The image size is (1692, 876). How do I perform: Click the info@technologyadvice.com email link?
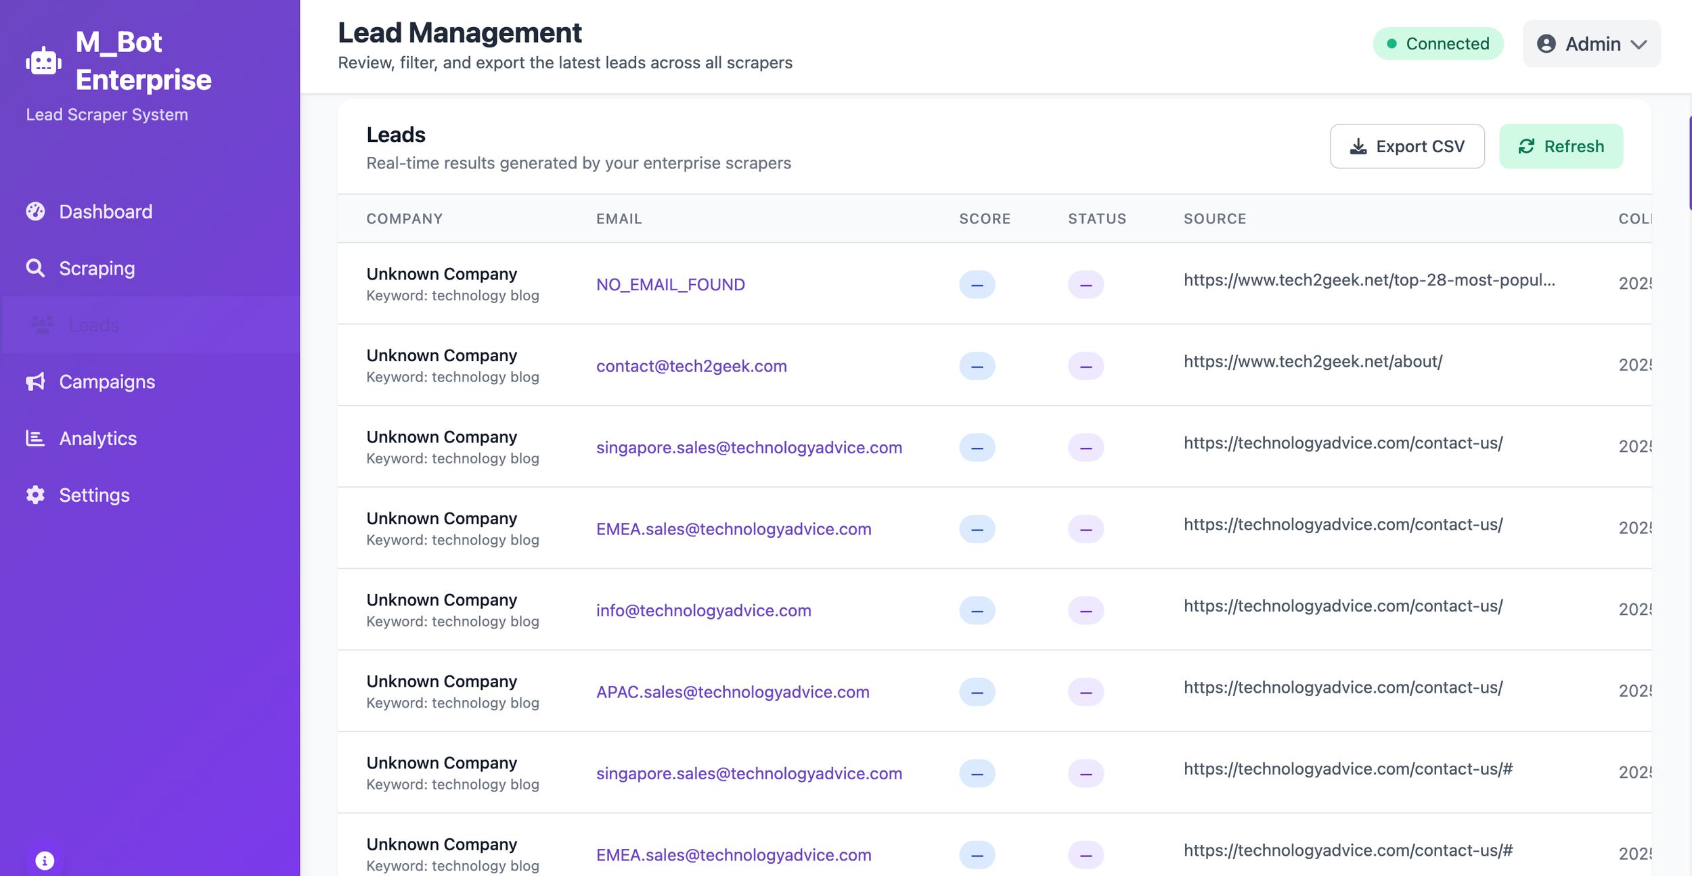click(703, 610)
